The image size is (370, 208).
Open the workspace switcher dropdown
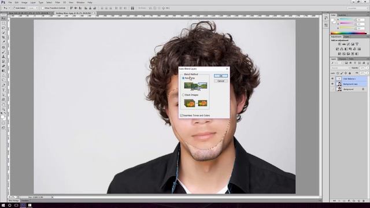pyautogui.click(x=357, y=8)
